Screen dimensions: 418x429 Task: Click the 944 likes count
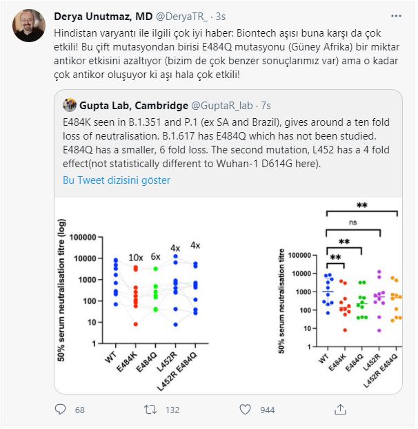coord(267,410)
